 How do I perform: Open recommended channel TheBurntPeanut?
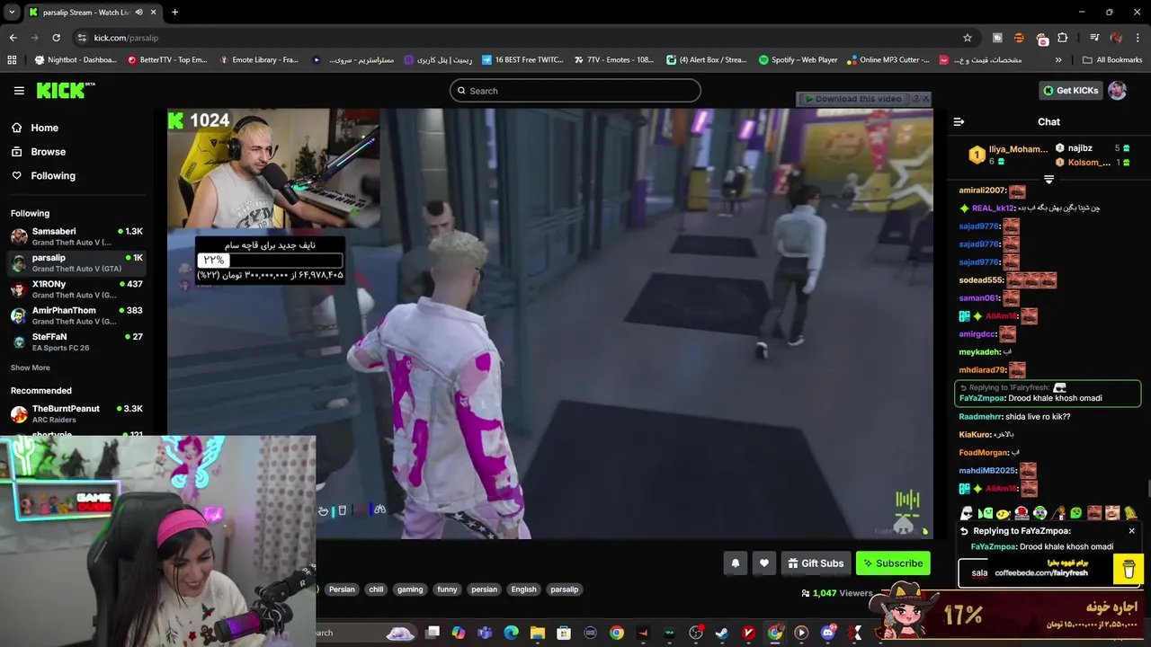[x=77, y=413]
